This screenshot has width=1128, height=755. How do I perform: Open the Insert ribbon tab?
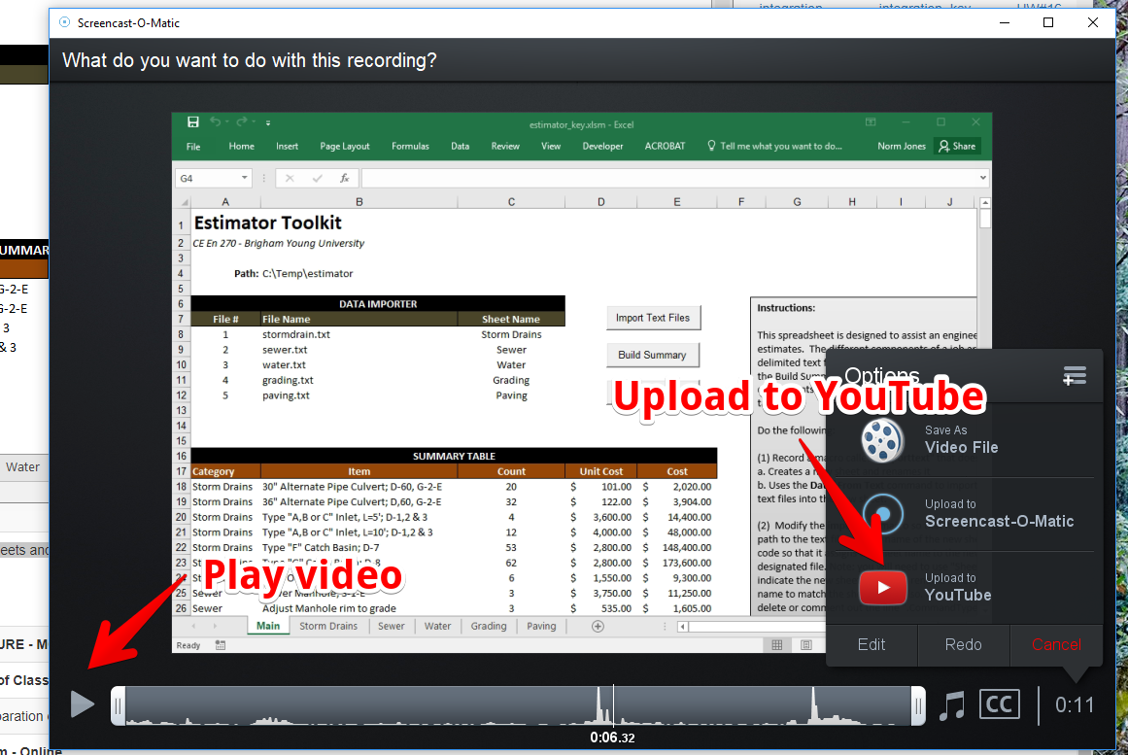click(287, 146)
